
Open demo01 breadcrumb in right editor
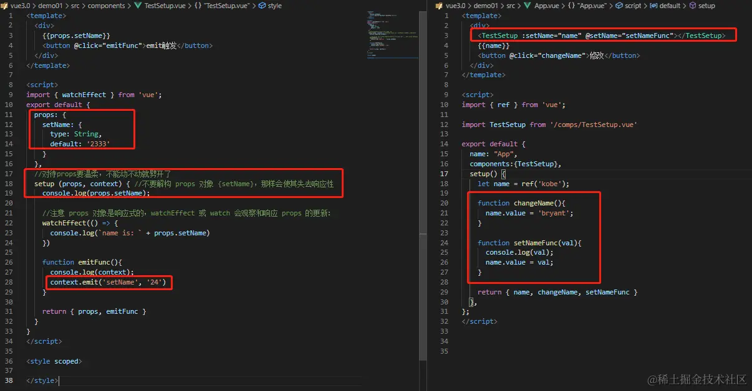point(486,6)
